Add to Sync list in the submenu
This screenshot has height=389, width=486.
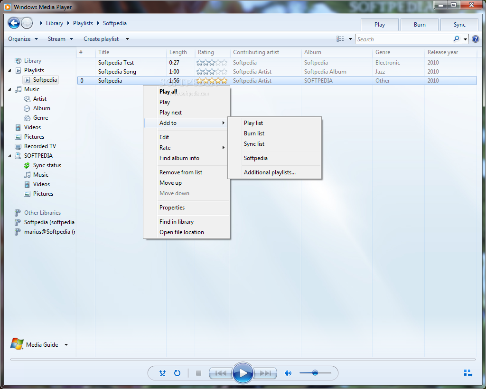[x=275, y=144]
